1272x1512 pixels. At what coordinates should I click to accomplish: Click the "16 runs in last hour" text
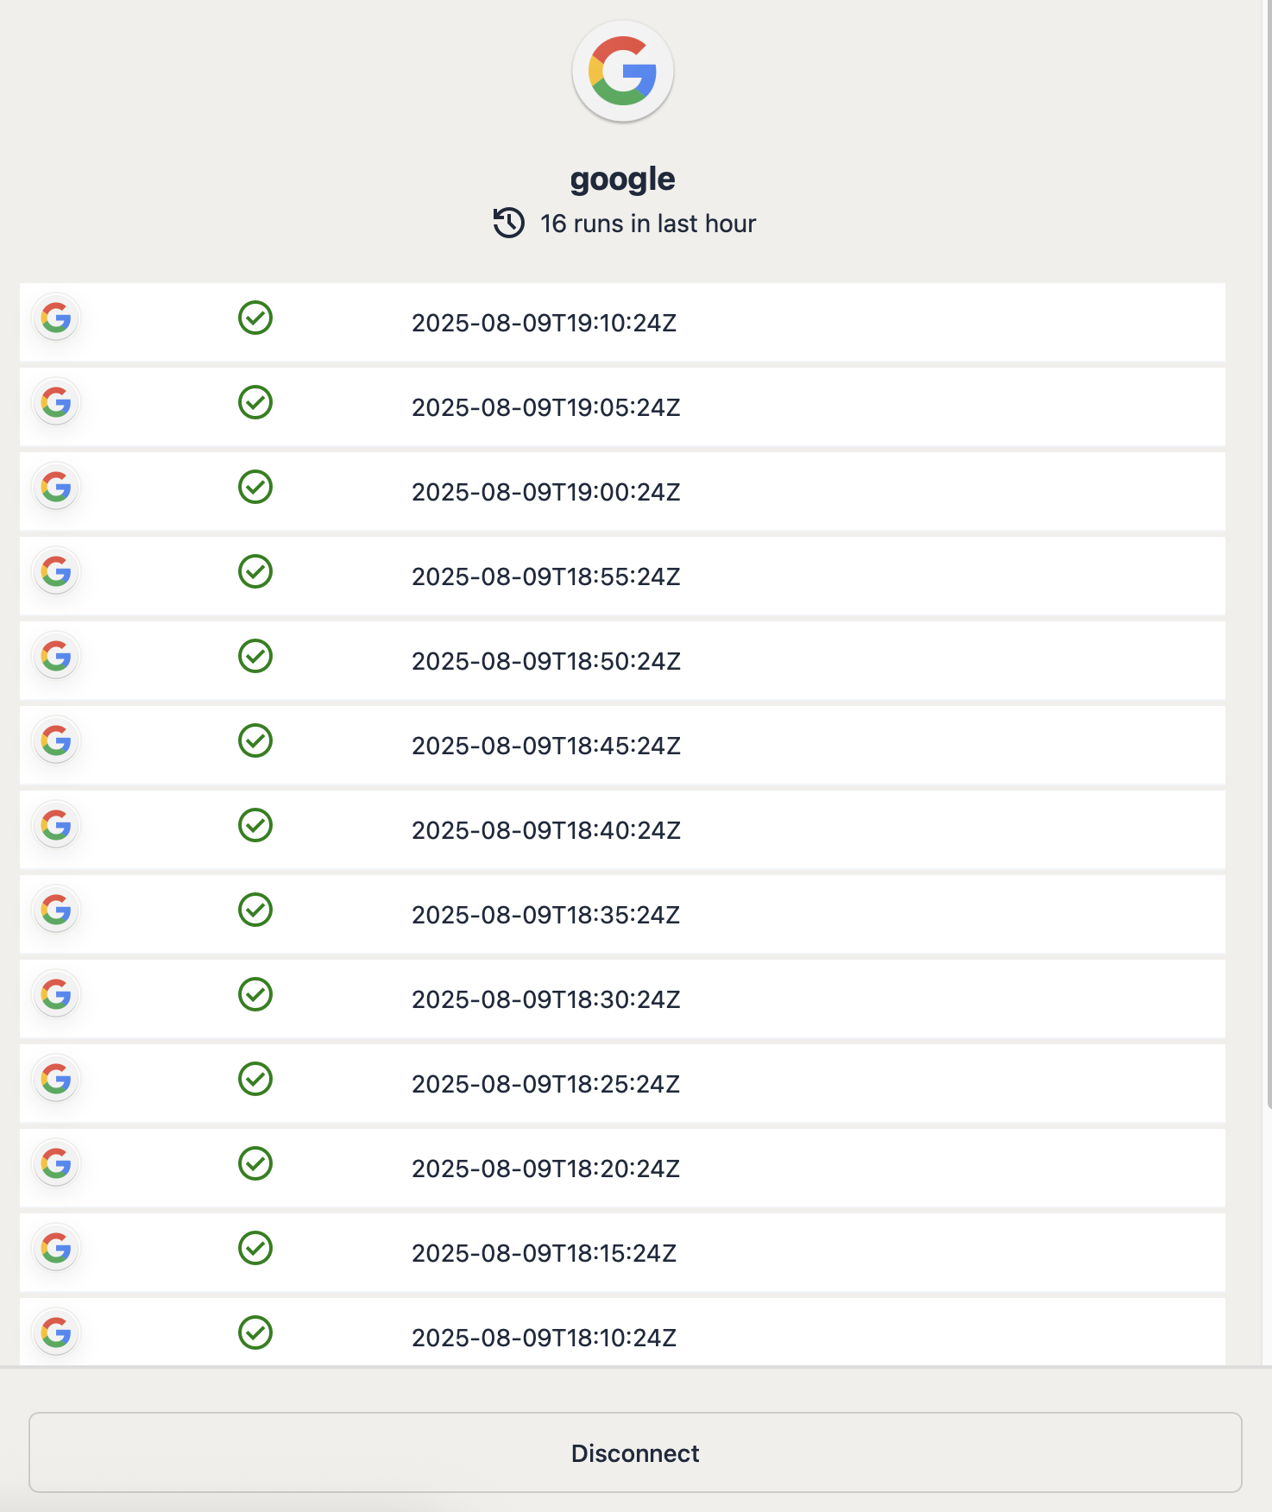(x=647, y=224)
